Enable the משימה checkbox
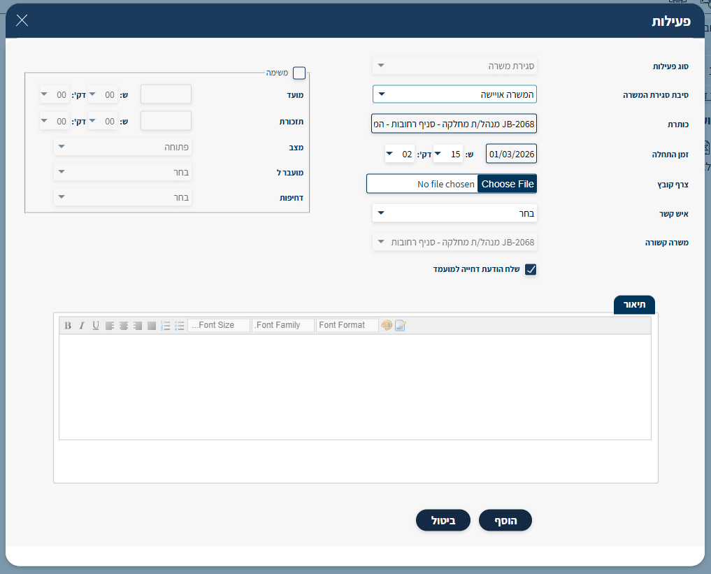 (x=299, y=73)
